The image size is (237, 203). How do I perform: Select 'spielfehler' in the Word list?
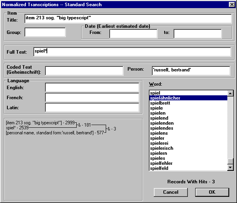pos(161,163)
